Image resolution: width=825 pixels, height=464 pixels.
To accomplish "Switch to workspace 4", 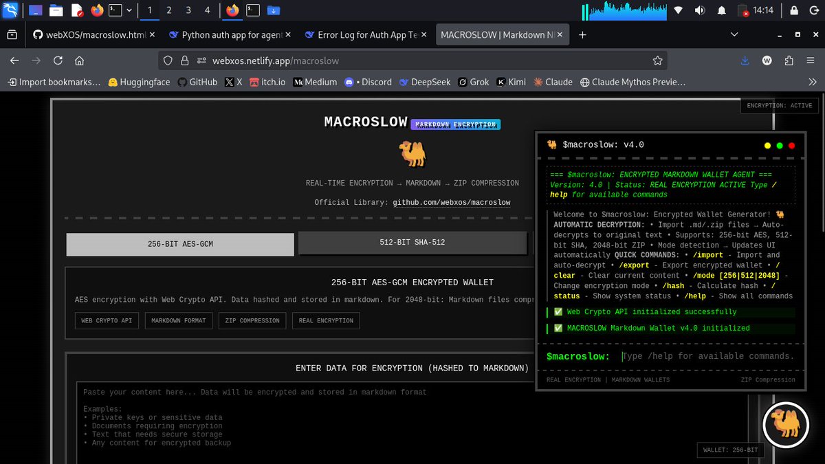I will point(208,10).
